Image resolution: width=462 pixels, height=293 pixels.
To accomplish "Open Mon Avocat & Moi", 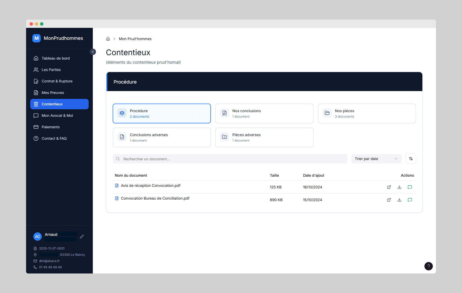I will coord(57,115).
